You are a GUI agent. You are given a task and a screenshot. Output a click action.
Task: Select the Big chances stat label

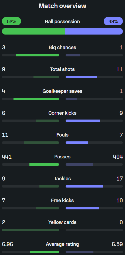click(x=62, y=47)
